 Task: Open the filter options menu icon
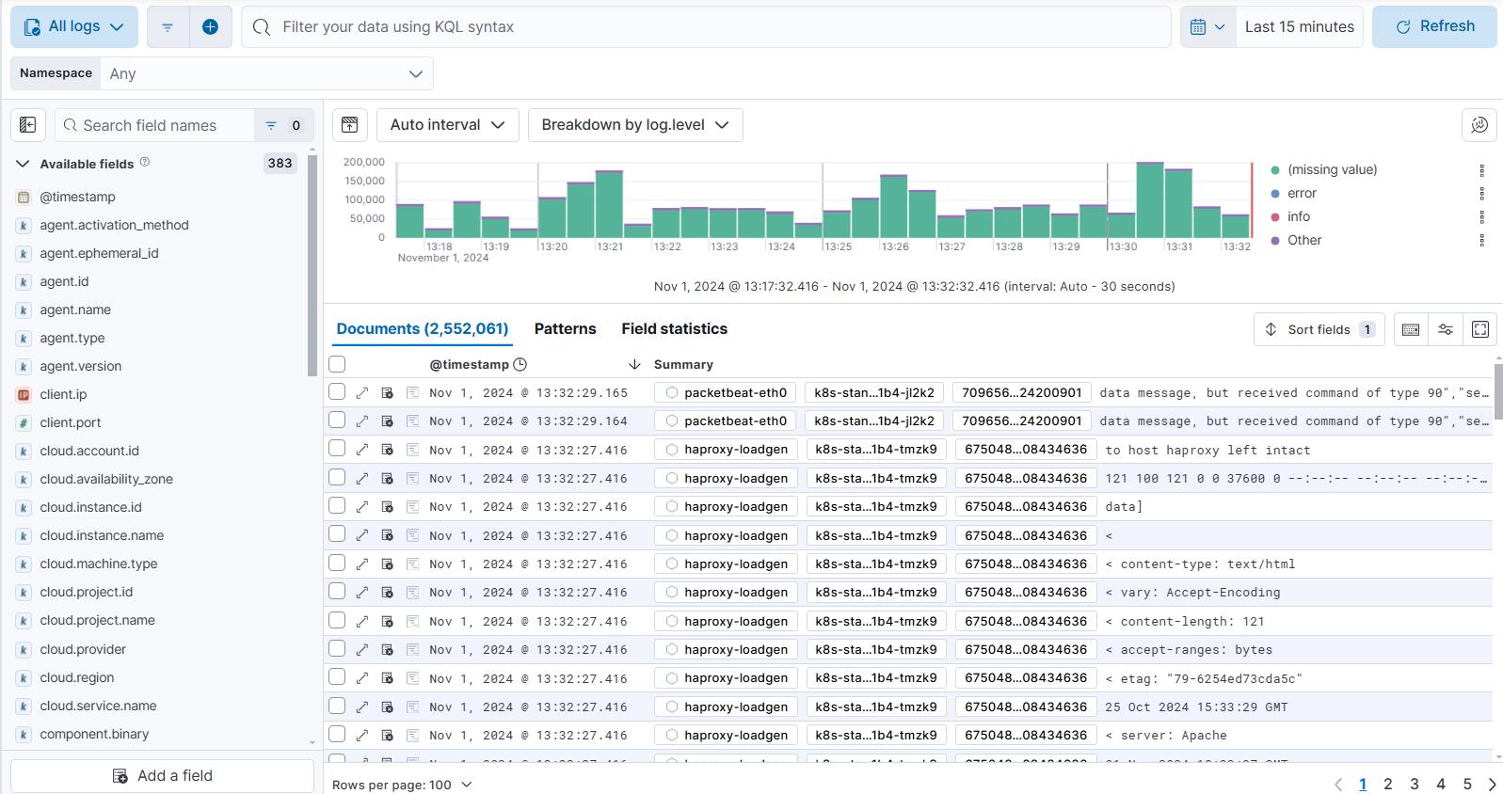pos(168,27)
